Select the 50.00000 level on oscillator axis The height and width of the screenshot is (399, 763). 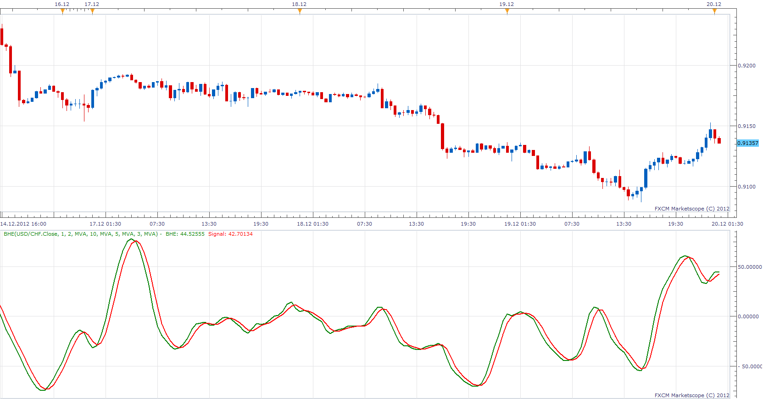pos(750,267)
